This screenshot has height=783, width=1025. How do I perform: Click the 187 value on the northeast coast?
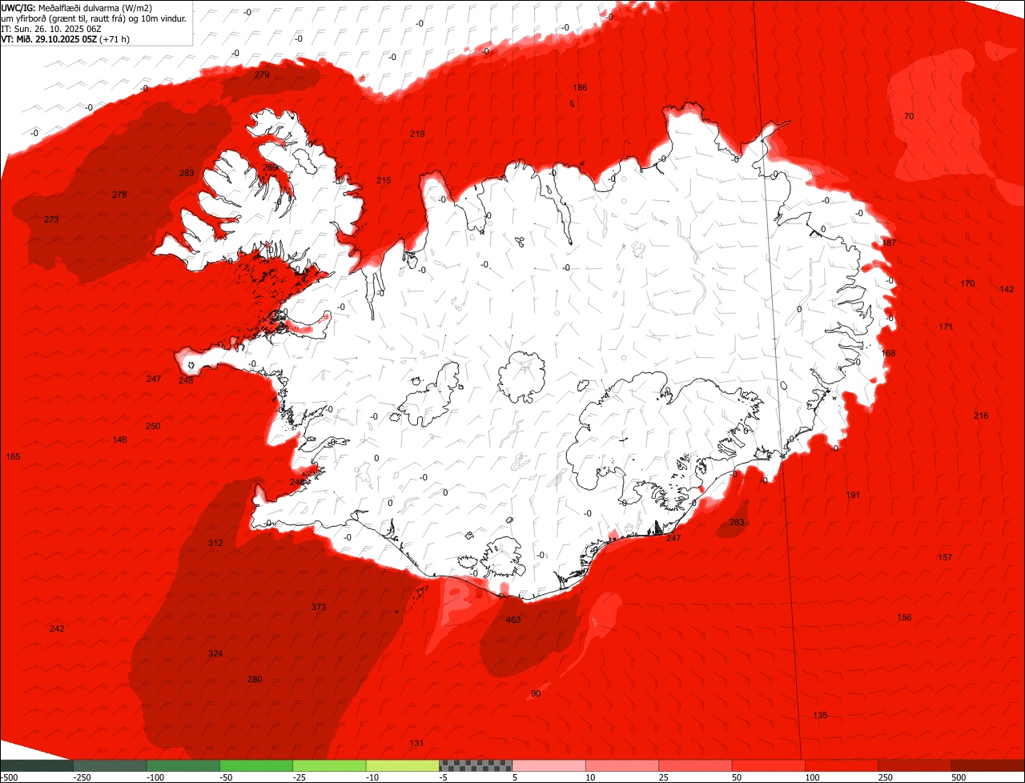[888, 243]
